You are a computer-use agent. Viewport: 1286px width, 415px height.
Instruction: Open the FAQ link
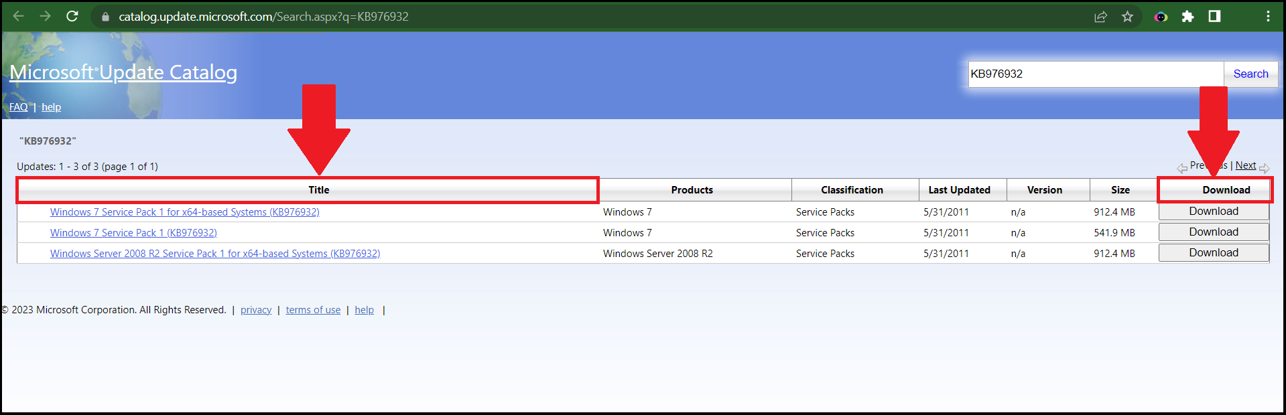coord(18,107)
